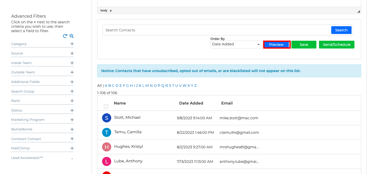Screen dimensions: 375x174
Task: Click the body element path tag
Action: pyautogui.click(x=104, y=10)
